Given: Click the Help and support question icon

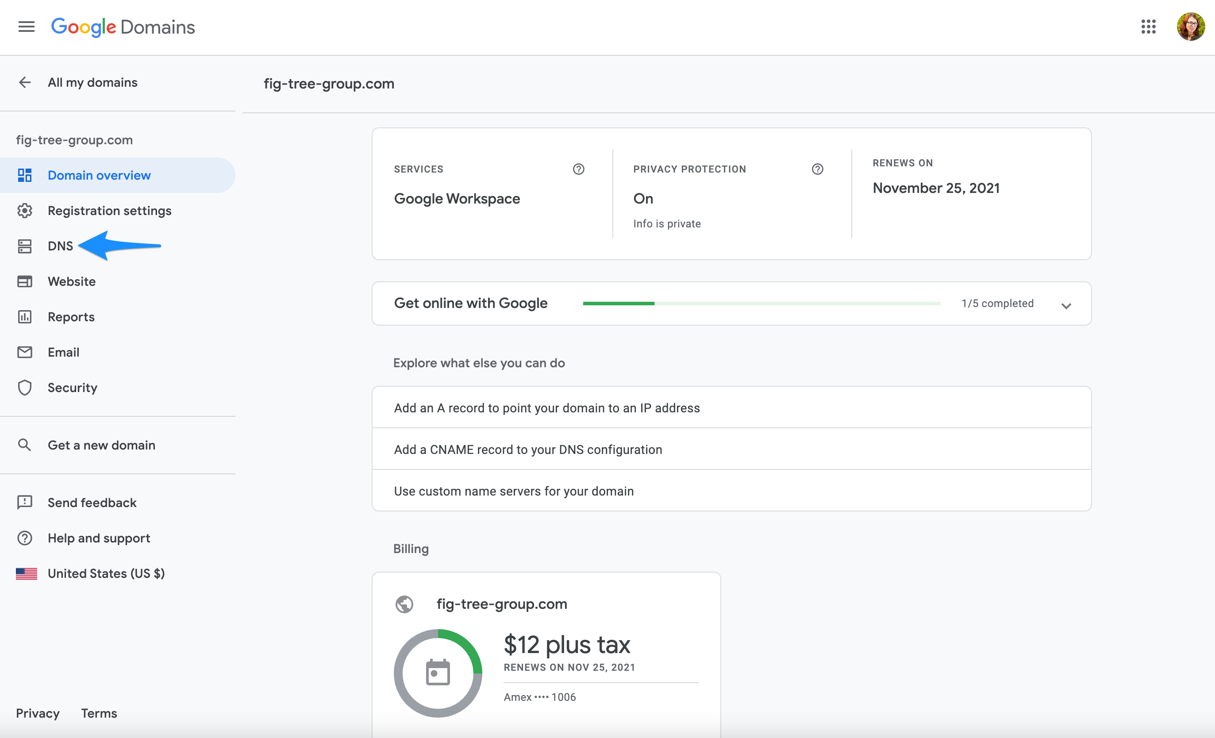Looking at the screenshot, I should [x=25, y=538].
